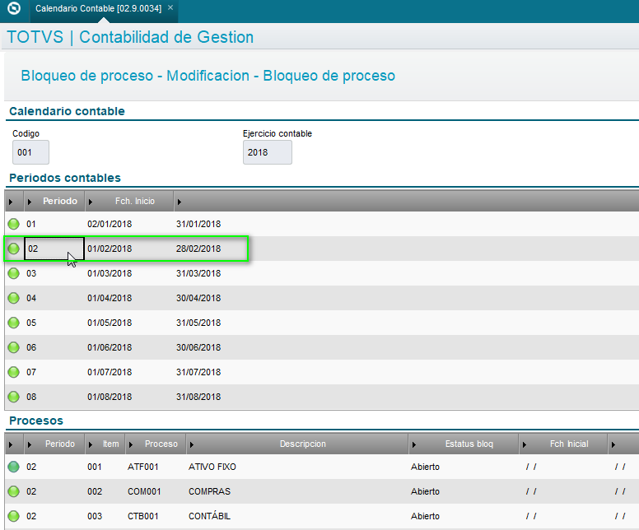The width and height of the screenshot is (639, 530).
Task: Click Abierto status of COM001 row
Action: [425, 491]
